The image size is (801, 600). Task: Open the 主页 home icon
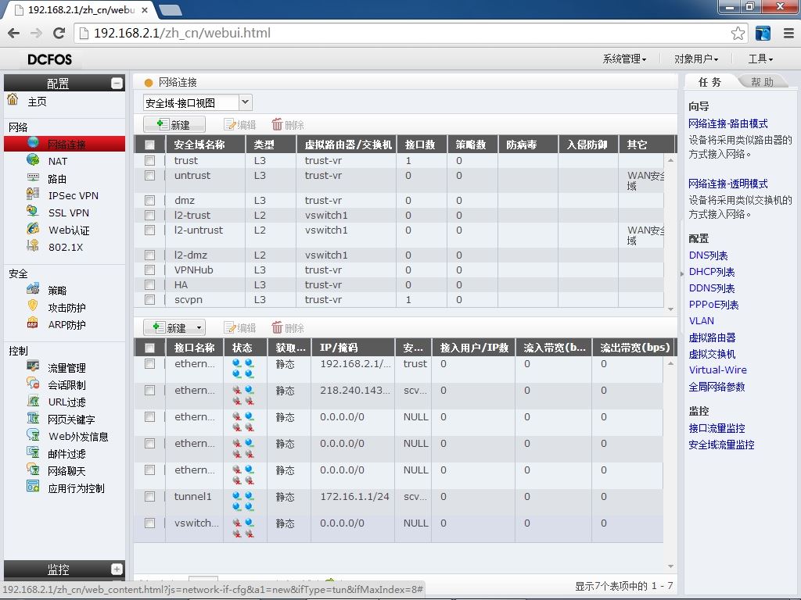point(13,99)
